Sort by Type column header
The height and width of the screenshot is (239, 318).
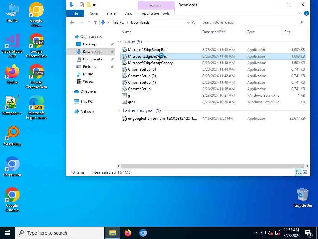coord(251,32)
